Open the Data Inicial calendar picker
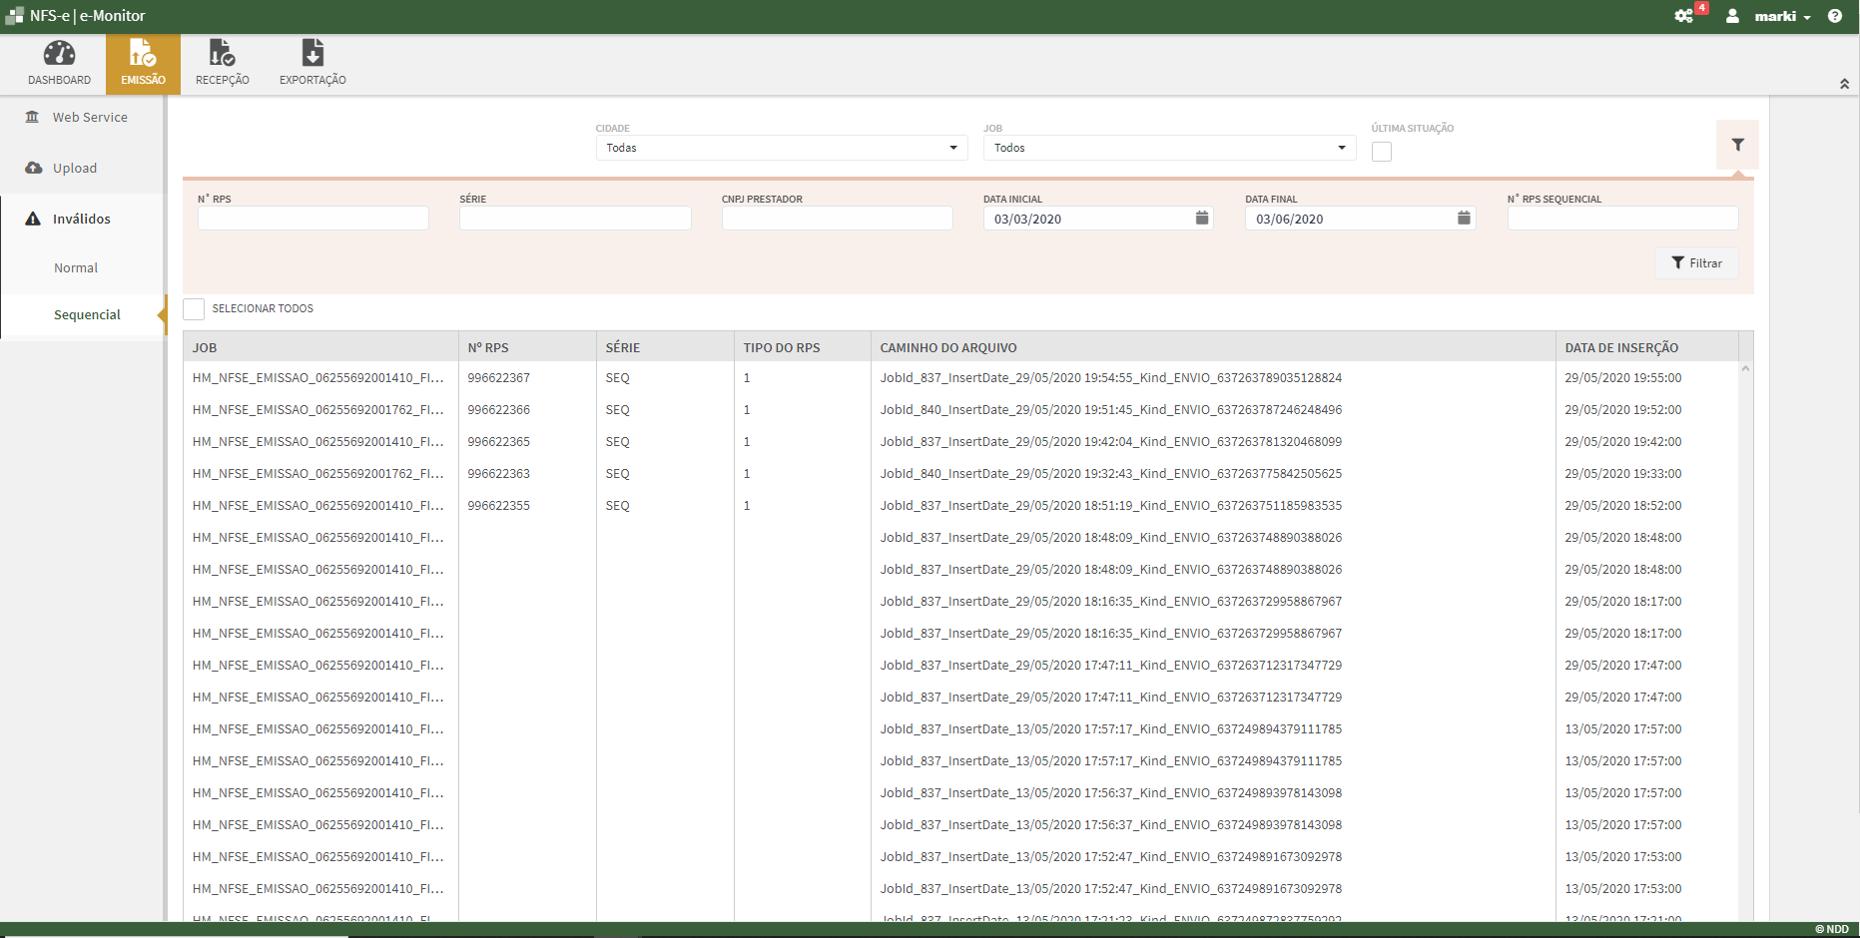The image size is (1860, 938). 1202,219
